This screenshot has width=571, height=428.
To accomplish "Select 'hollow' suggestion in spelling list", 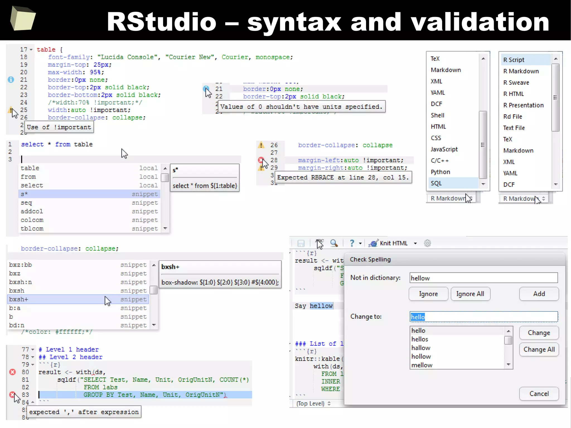I will [x=457, y=357].
